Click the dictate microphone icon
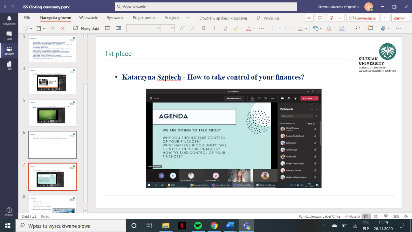This screenshot has height=232, width=412. [x=383, y=28]
